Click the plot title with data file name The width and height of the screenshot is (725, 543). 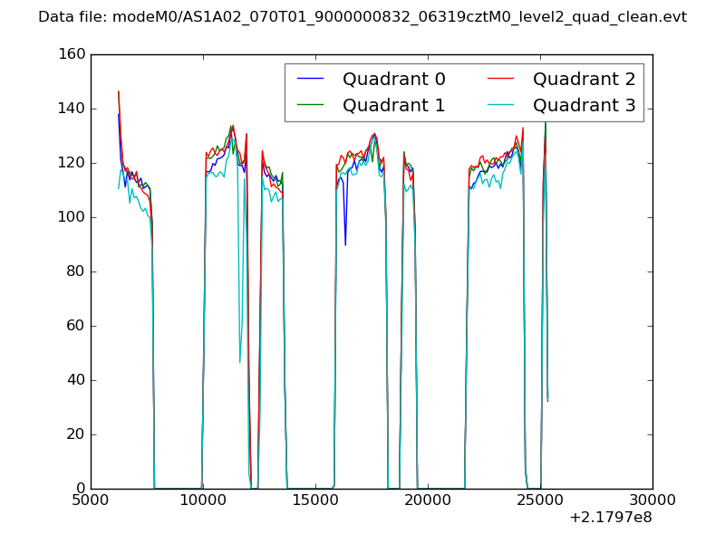(x=362, y=17)
